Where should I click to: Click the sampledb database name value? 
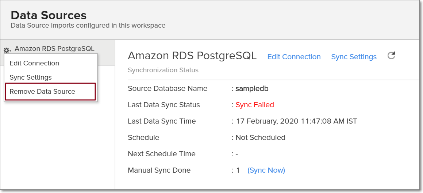(252, 88)
